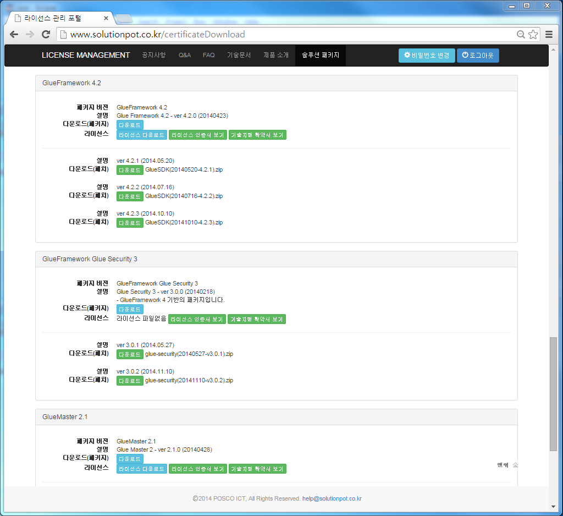Open the 기술문서 menu item
This screenshot has width=563, height=516.
[x=239, y=56]
